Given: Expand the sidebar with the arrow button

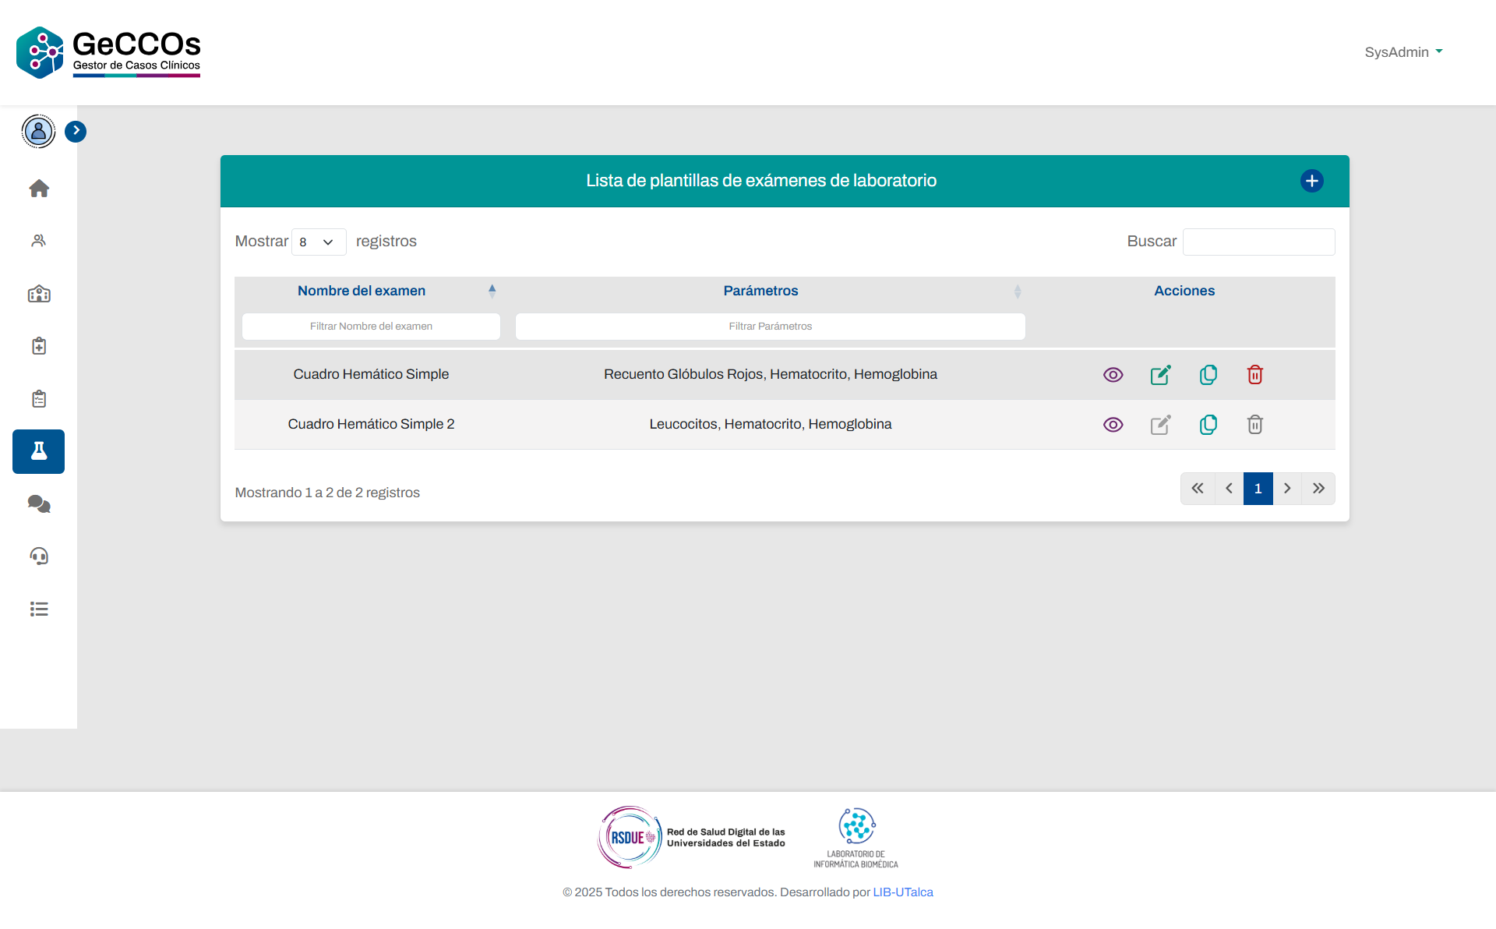Looking at the screenshot, I should [x=76, y=131].
